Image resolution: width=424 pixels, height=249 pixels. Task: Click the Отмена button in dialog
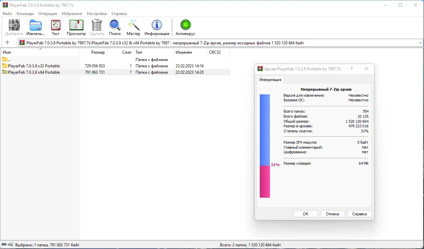coord(333,214)
